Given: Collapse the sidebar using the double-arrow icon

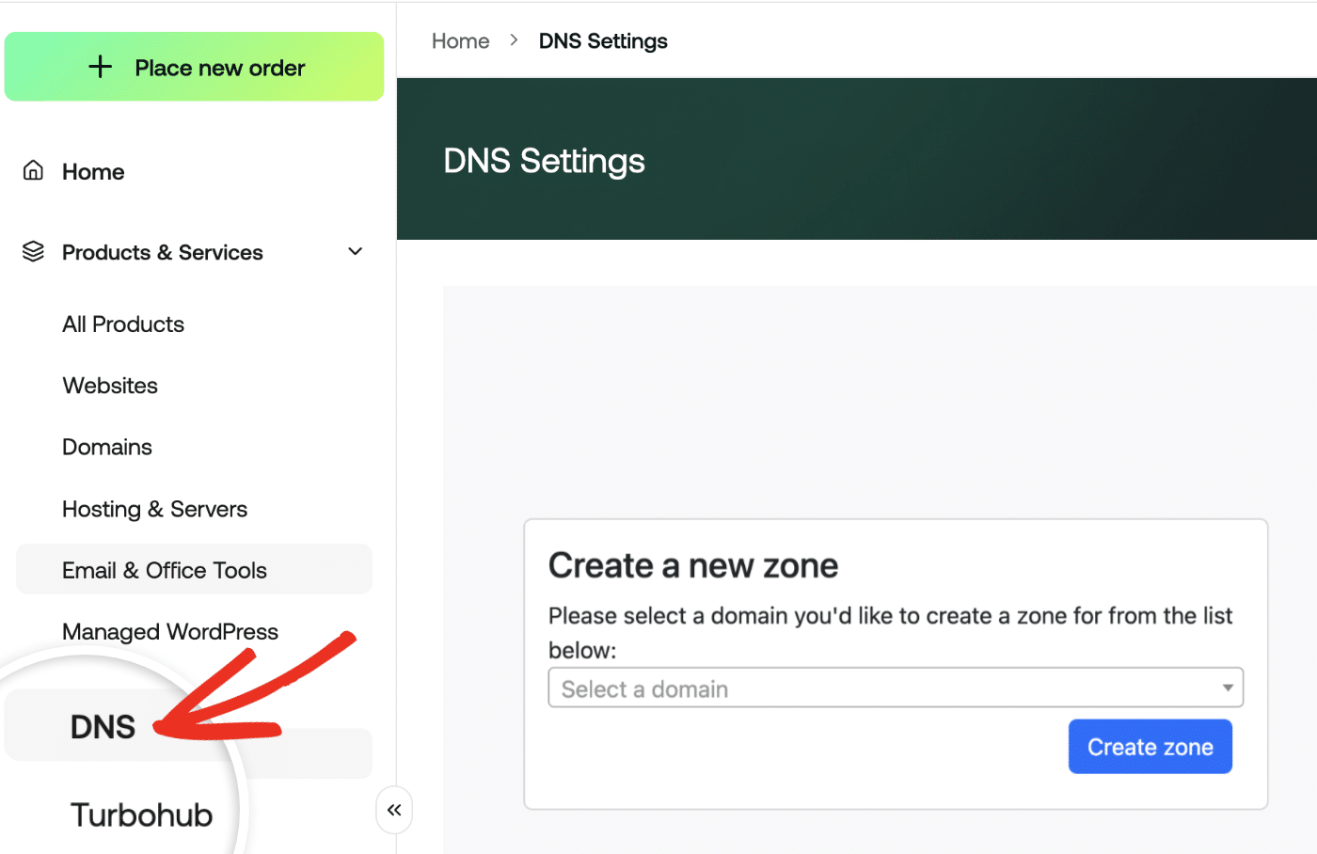Looking at the screenshot, I should coord(394,810).
